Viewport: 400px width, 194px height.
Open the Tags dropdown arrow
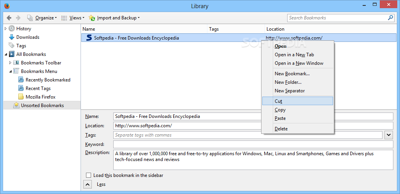388,135
